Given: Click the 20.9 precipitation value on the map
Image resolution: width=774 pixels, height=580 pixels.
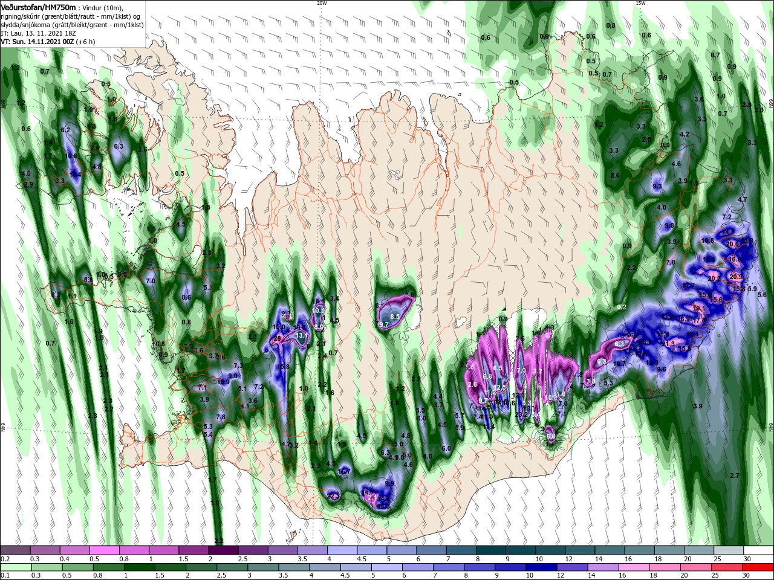Looking at the screenshot, I should pyautogui.click(x=735, y=277).
